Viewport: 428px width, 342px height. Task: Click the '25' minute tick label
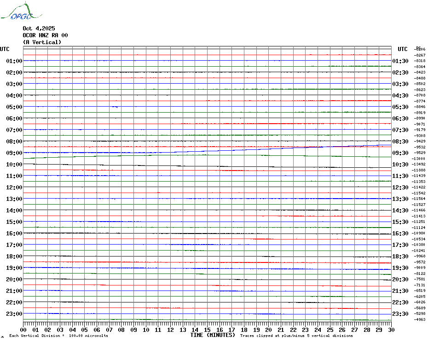pos(330,330)
